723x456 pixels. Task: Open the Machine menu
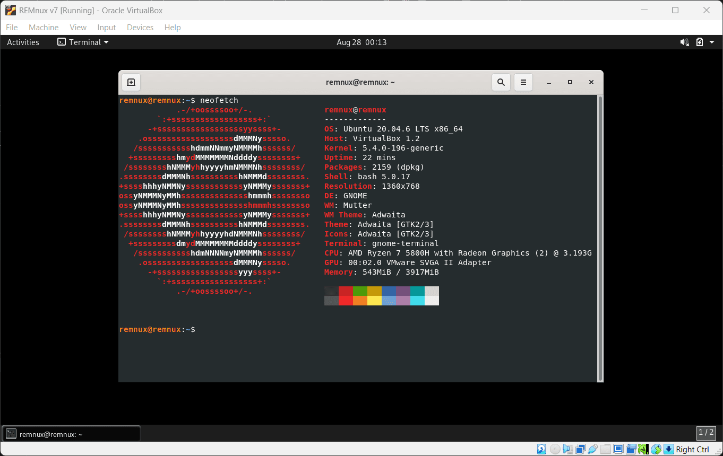coord(44,27)
